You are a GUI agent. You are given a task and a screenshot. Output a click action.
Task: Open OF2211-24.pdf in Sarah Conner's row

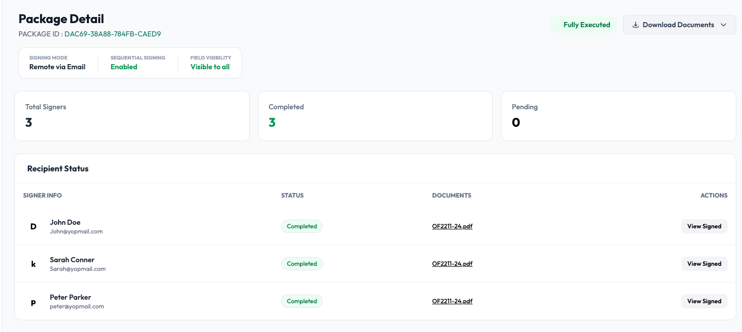click(x=452, y=264)
